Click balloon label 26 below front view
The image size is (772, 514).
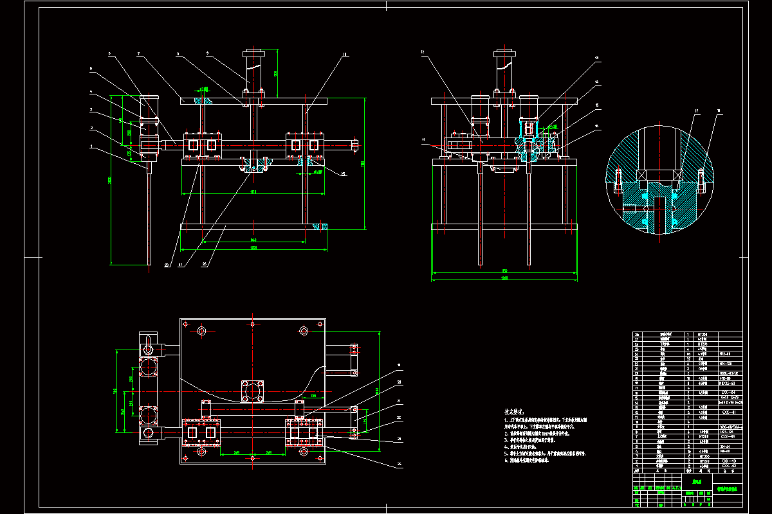click(x=204, y=263)
